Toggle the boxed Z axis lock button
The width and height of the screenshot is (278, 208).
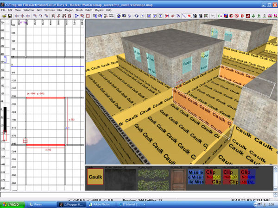pyautogui.click(x=160, y=16)
